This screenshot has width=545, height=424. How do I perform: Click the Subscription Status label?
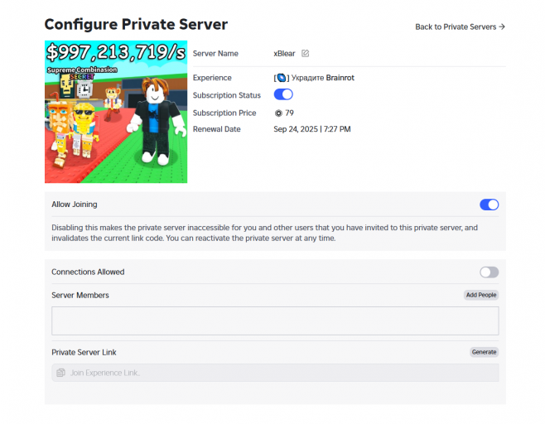point(227,95)
